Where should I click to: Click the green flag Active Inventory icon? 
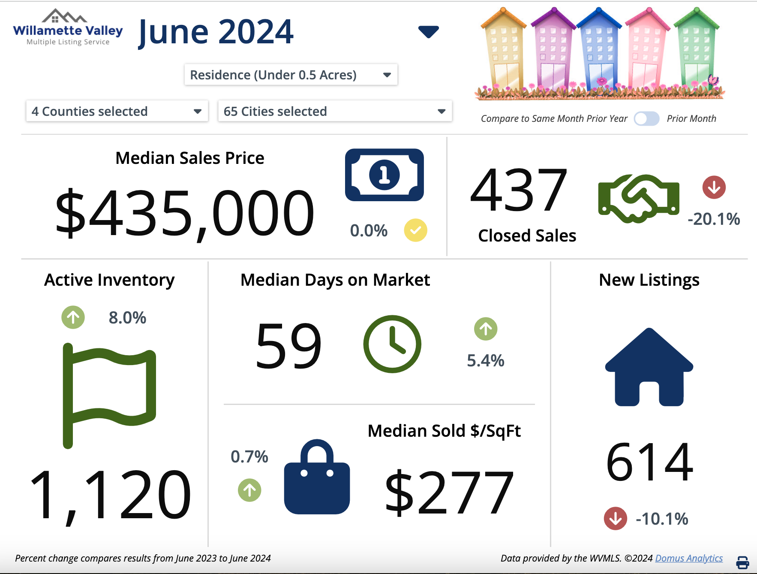(x=109, y=395)
